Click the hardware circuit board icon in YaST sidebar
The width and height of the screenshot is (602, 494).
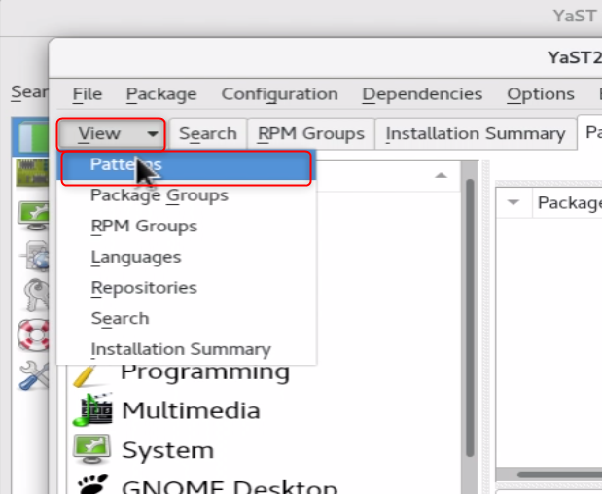pyautogui.click(x=32, y=173)
